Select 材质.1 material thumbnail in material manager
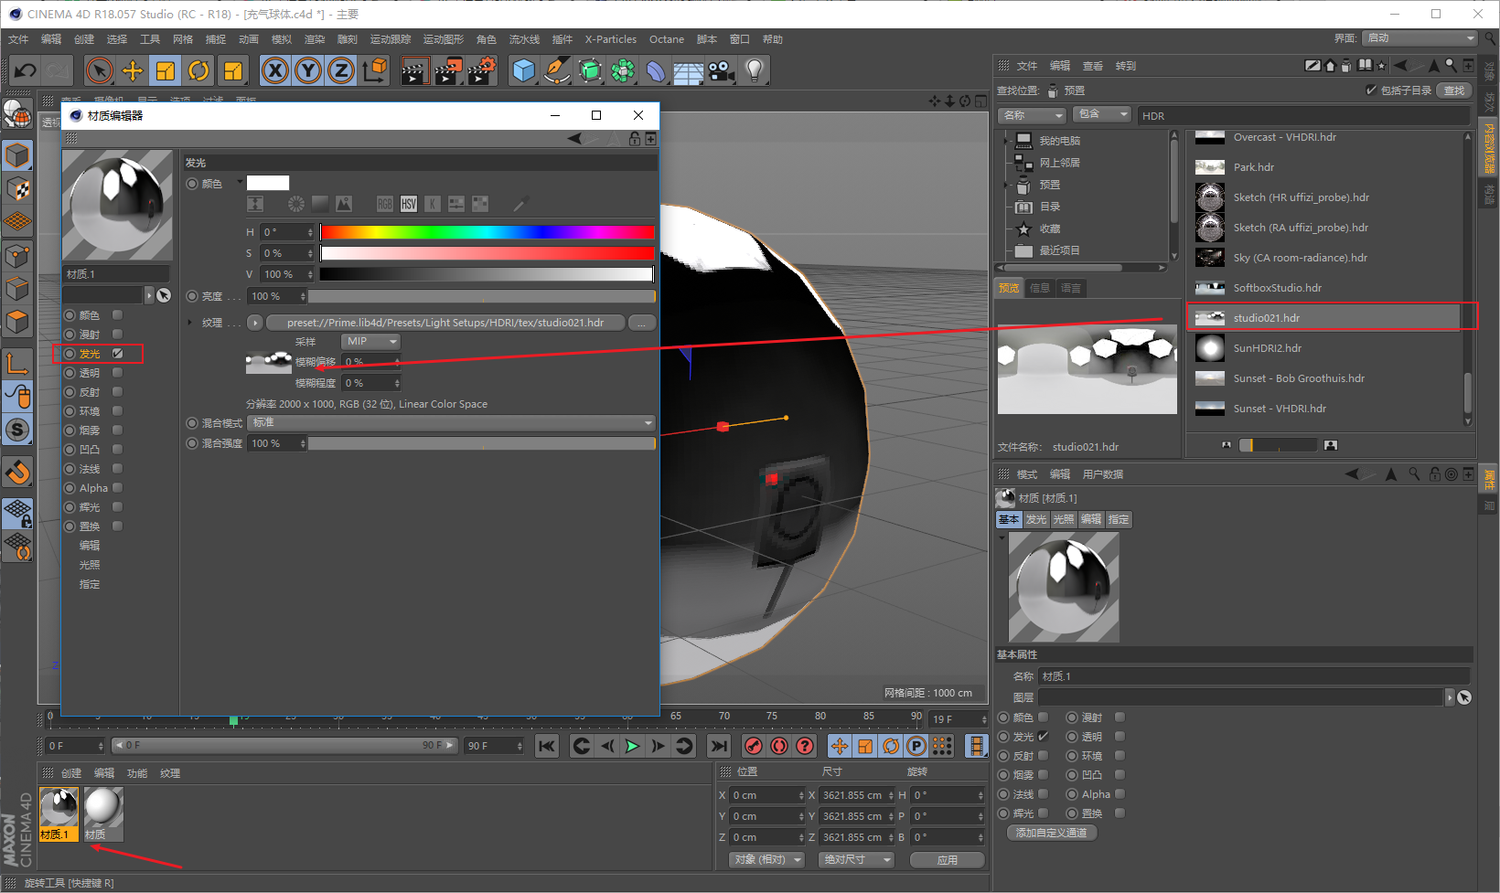 click(59, 813)
